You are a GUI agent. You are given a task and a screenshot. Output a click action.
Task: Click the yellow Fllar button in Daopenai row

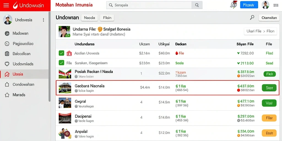pos(269,118)
